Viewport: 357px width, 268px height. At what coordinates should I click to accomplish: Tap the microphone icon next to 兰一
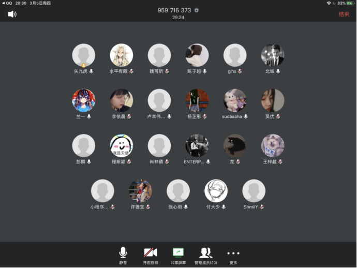(x=89, y=116)
